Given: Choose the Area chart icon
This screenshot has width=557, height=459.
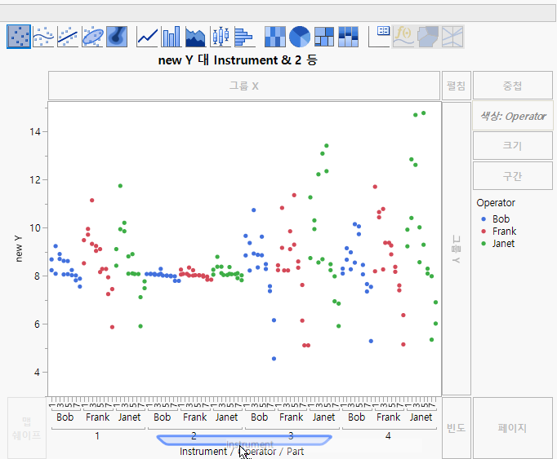Looking at the screenshot, I should 196,37.
